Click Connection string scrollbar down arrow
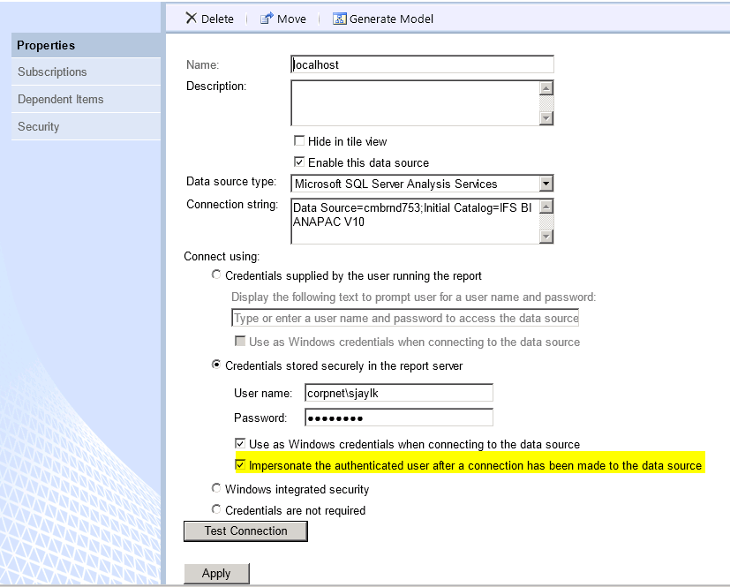730x587 pixels. tap(546, 237)
